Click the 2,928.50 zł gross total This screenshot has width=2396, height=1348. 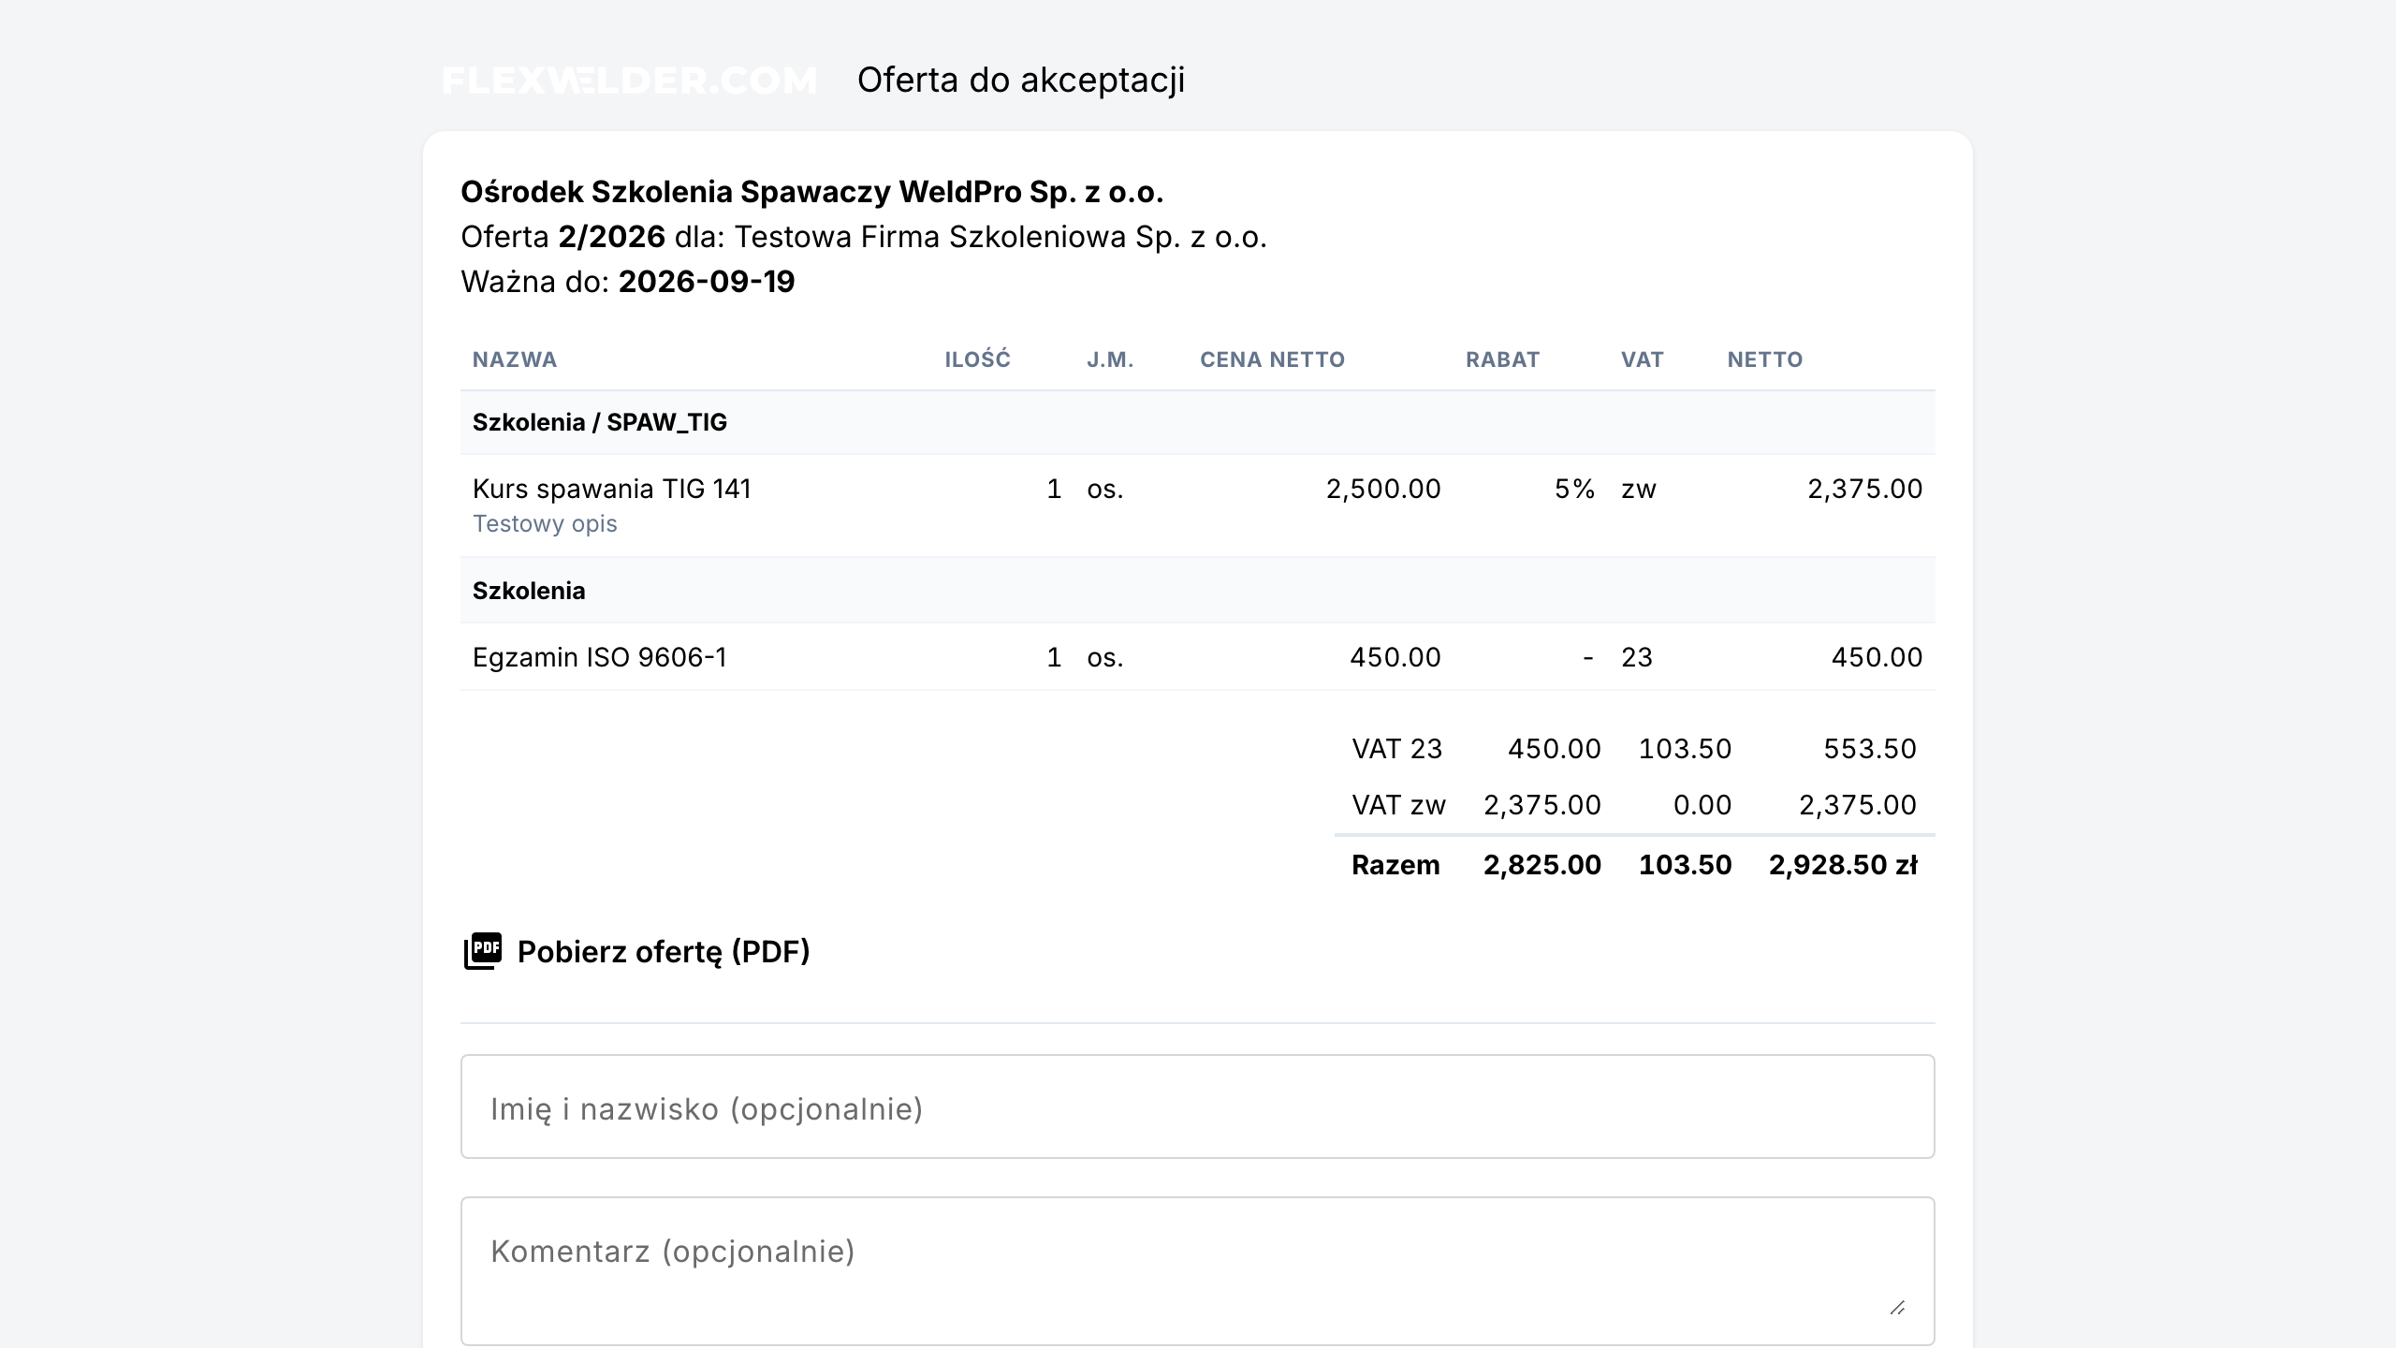(x=1843, y=865)
